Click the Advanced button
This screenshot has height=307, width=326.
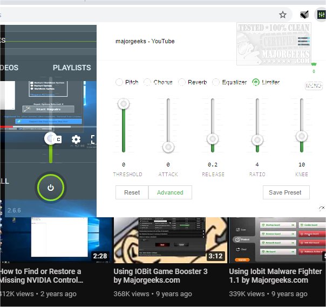point(170,192)
